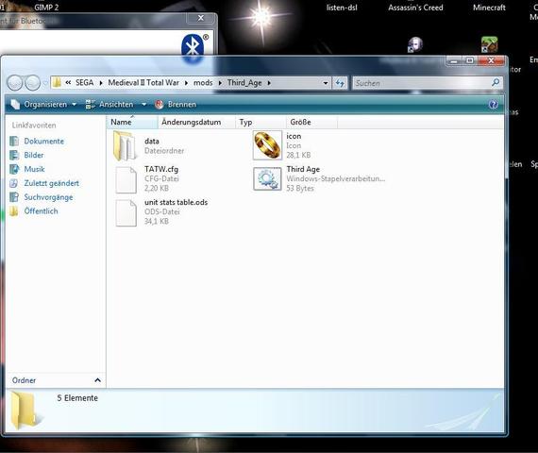538x453 pixels.
Task: Select the Third Age file name
Action: tap(303, 169)
